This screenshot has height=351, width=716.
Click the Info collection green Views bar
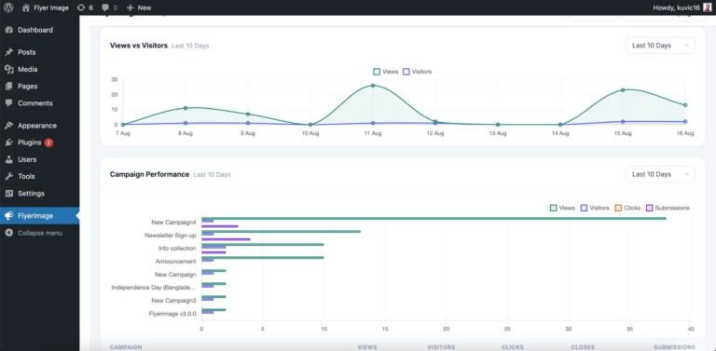pyautogui.click(x=263, y=244)
